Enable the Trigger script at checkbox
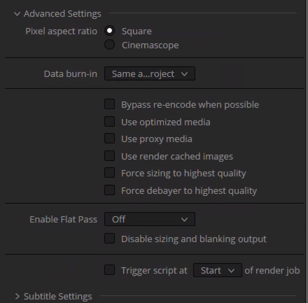Image resolution: width=308 pixels, height=303 pixels. click(x=110, y=270)
